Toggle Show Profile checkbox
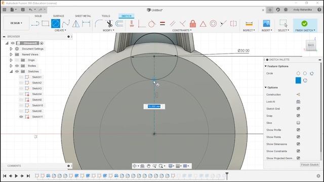The width and height of the screenshot is (324, 182). pyautogui.click(x=298, y=130)
